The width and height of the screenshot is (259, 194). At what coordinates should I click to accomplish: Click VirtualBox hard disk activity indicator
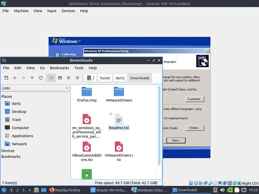coord(191,183)
